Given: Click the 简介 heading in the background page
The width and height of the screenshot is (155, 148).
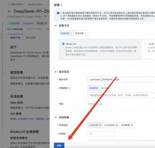Looking at the screenshot, I should pos(13,47).
